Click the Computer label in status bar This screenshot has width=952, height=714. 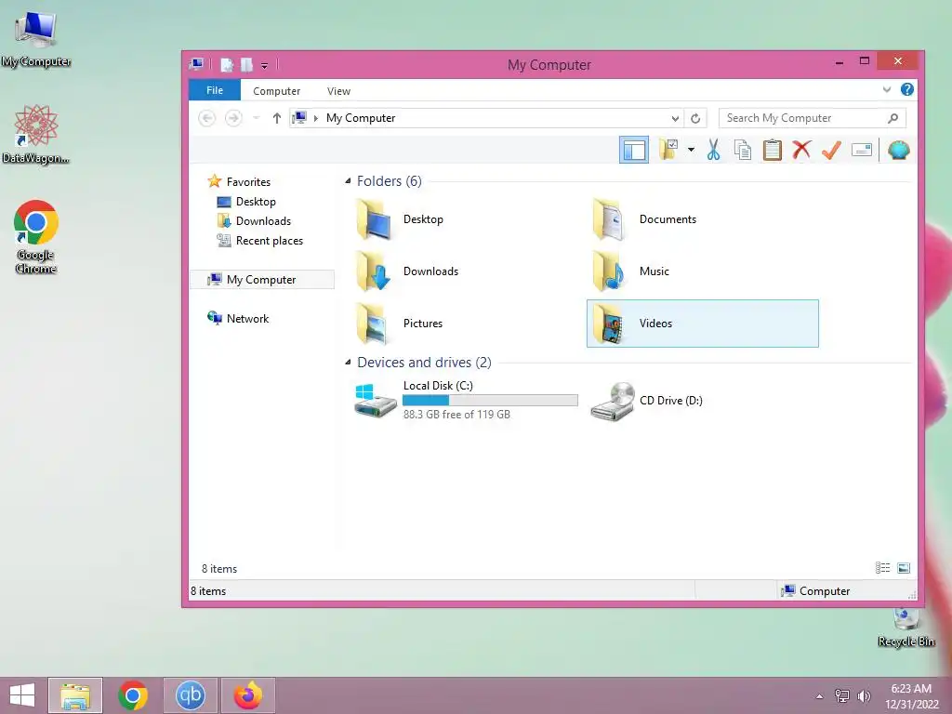[x=825, y=590]
